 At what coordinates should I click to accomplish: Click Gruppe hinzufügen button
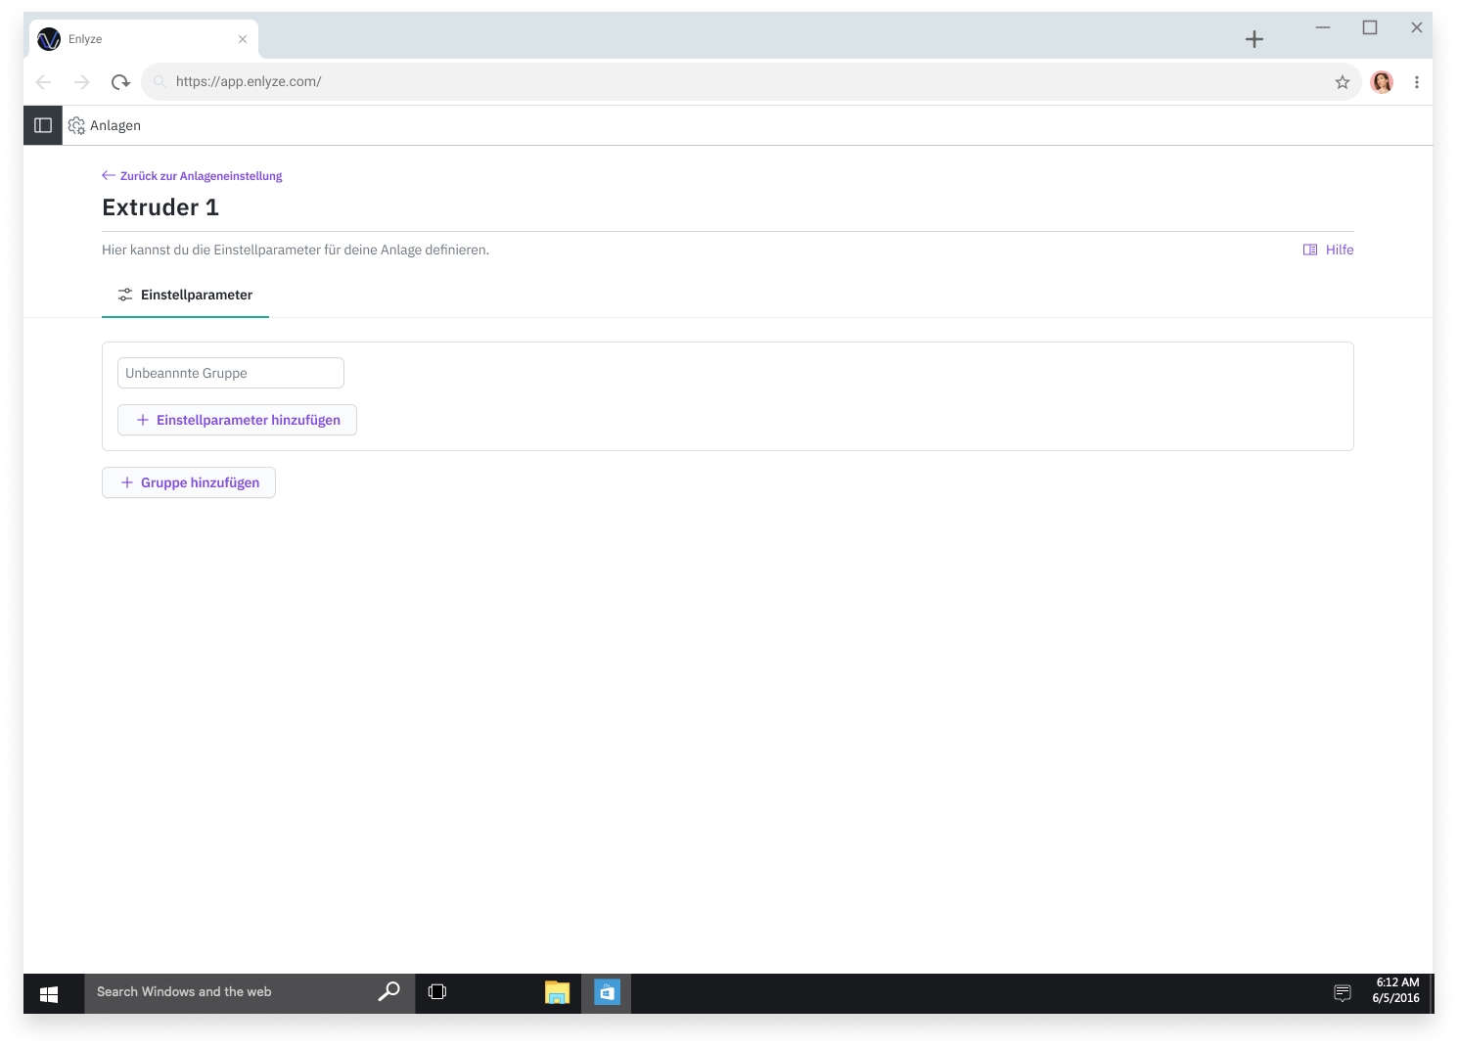tap(189, 482)
